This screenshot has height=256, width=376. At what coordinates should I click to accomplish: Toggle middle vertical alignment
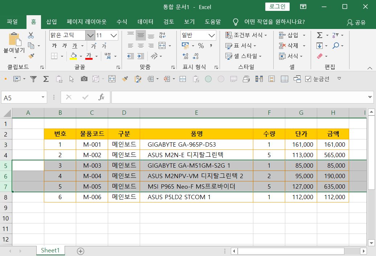coord(141,35)
